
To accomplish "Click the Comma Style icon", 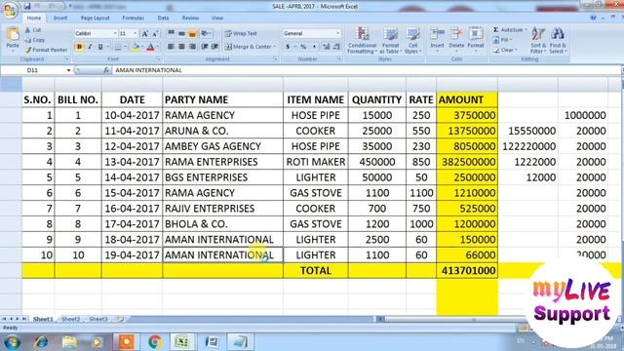I will coord(314,47).
